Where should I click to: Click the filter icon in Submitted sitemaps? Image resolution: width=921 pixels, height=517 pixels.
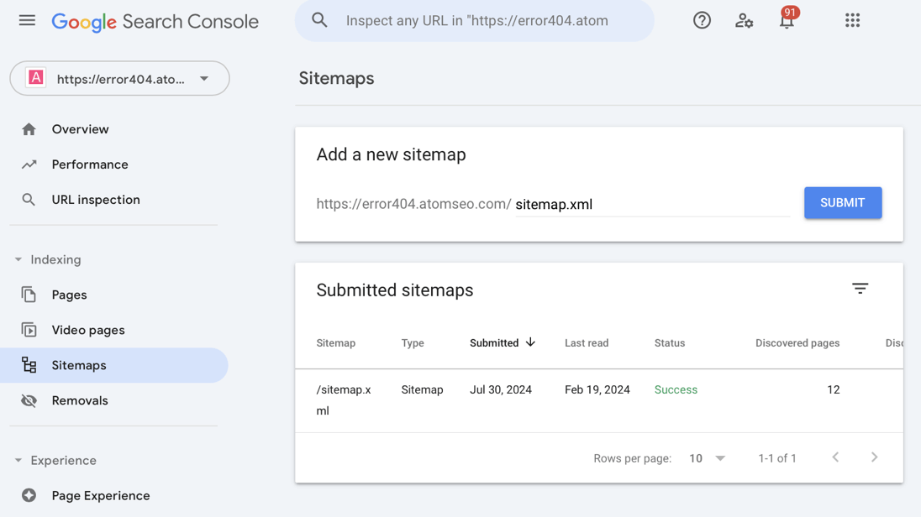860,289
